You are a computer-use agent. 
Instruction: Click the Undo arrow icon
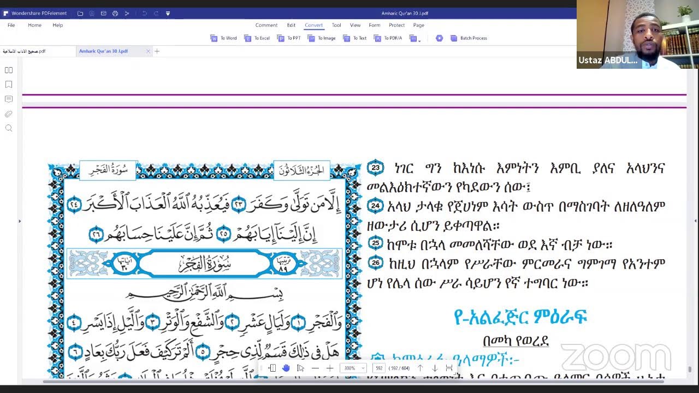pyautogui.click(x=144, y=13)
